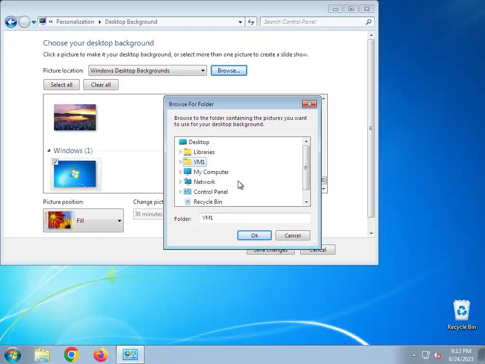Select the VM1 folder in tree
Screen dimensions: 485x364
pos(199,162)
